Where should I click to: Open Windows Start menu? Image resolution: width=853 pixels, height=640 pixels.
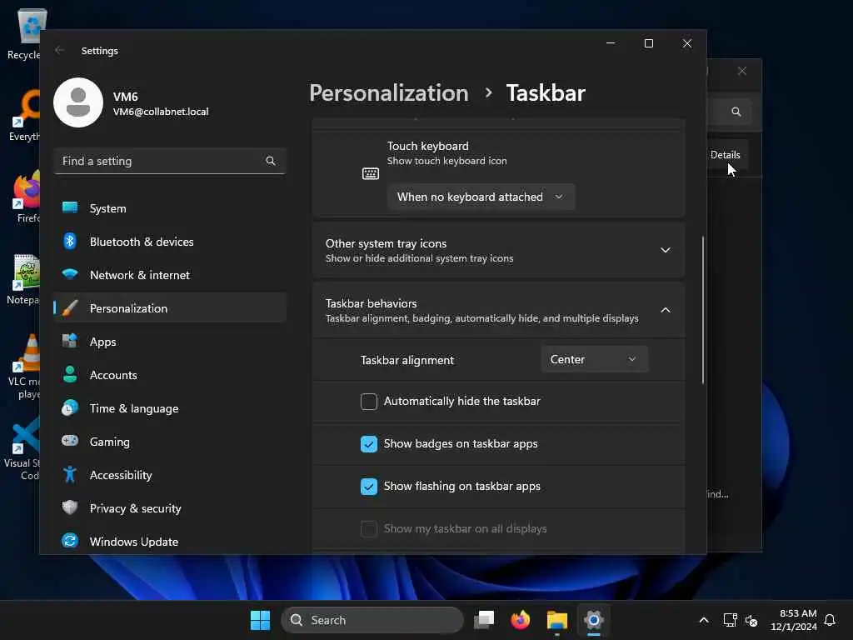(x=260, y=620)
